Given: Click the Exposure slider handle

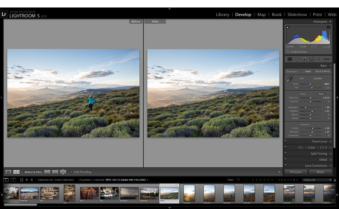Looking at the screenshot, I should point(310,98).
